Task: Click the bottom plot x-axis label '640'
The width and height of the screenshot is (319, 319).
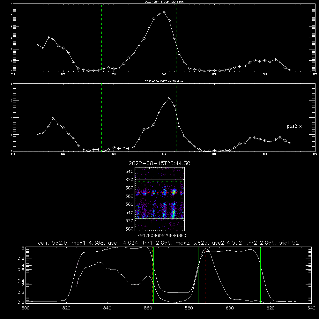Action: pos(311,308)
